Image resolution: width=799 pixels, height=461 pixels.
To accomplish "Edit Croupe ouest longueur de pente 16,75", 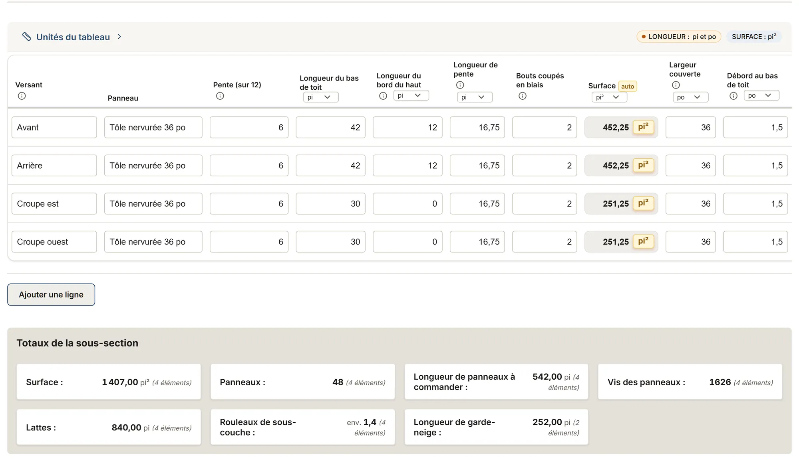I will [x=477, y=242].
